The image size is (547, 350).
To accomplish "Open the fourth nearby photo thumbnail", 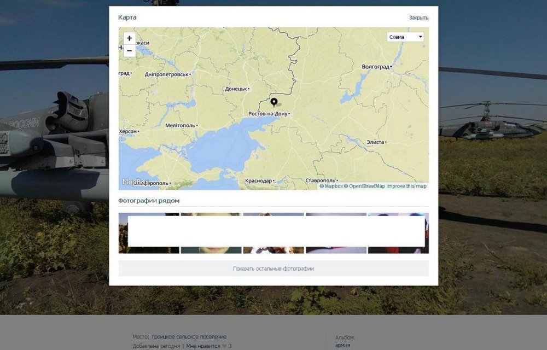I will pos(336,233).
